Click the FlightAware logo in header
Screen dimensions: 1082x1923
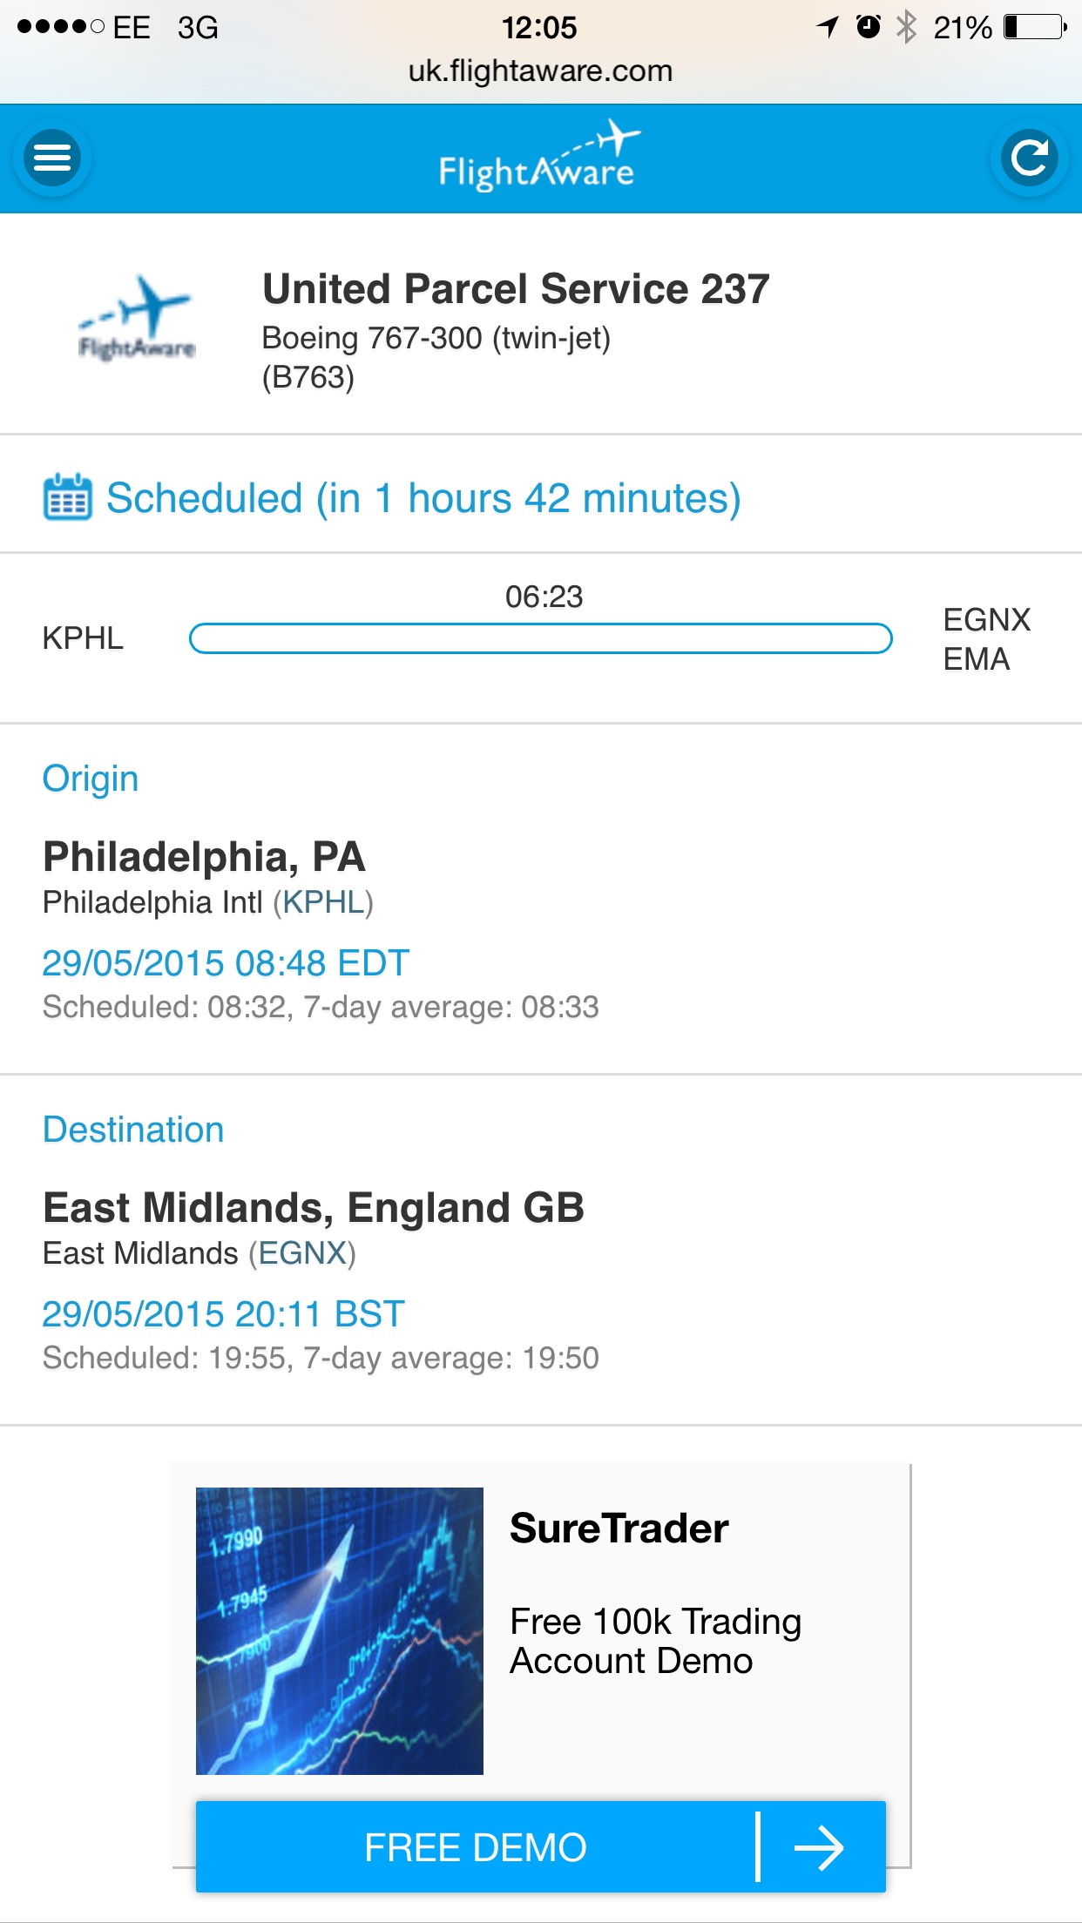point(539,157)
